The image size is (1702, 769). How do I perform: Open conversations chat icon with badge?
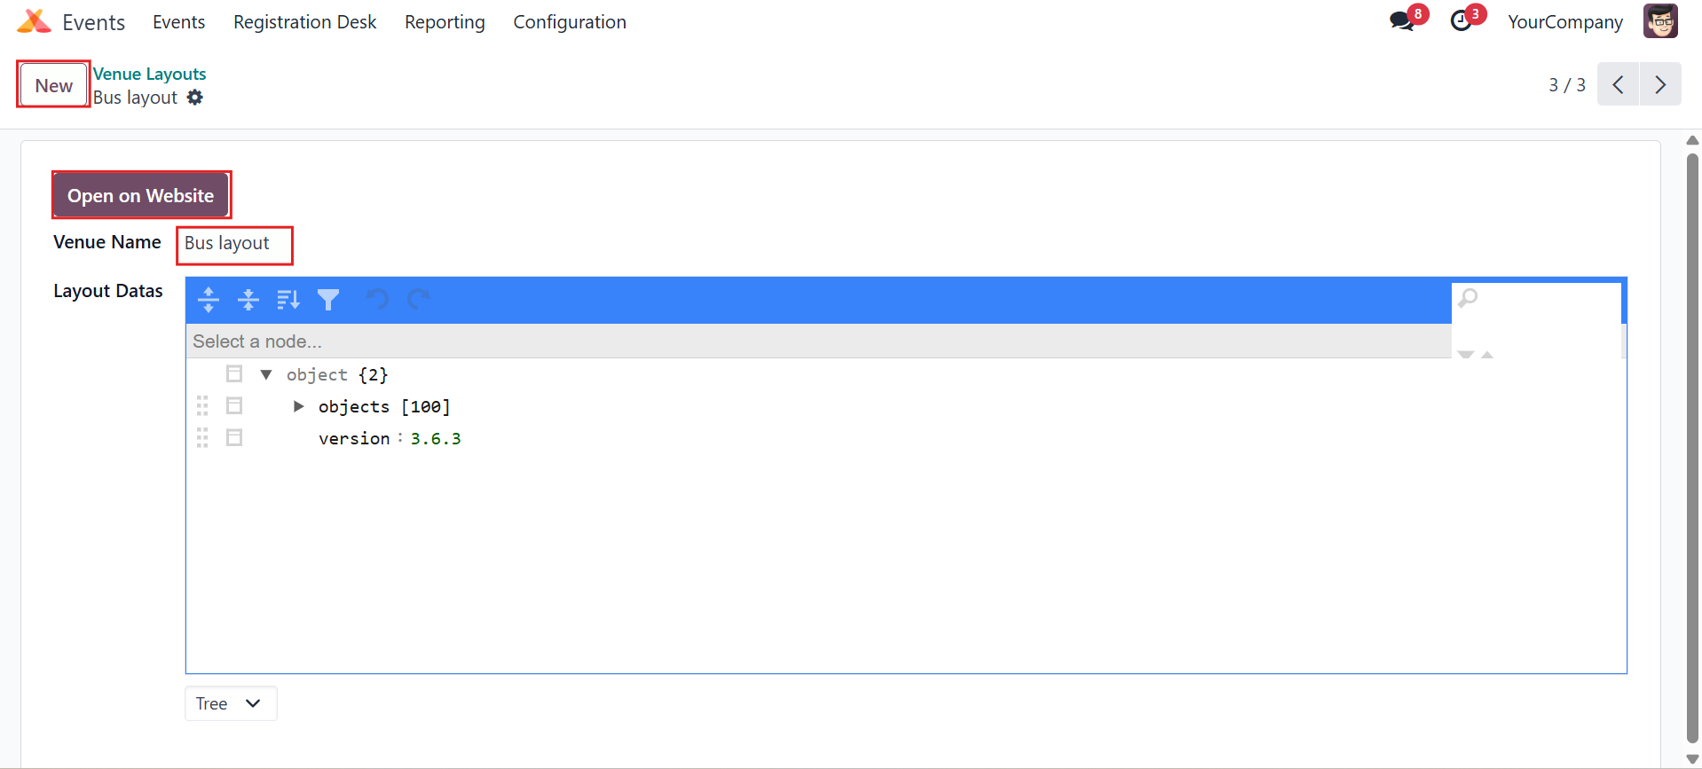(1403, 20)
